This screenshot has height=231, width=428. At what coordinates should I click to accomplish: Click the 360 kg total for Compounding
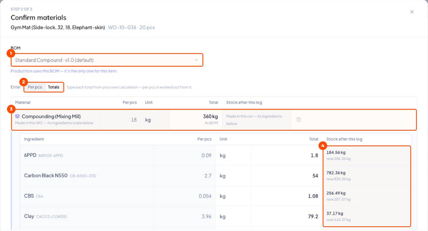tap(210, 116)
